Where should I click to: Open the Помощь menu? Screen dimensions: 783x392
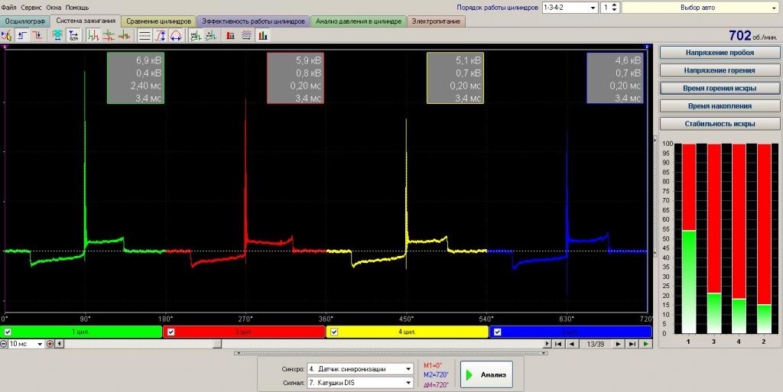[77, 8]
